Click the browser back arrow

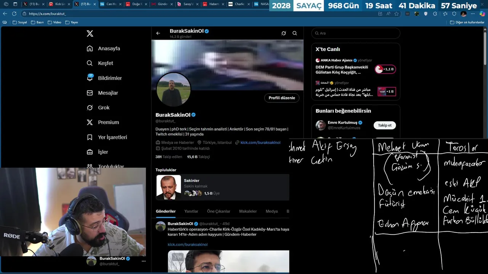[5, 14]
